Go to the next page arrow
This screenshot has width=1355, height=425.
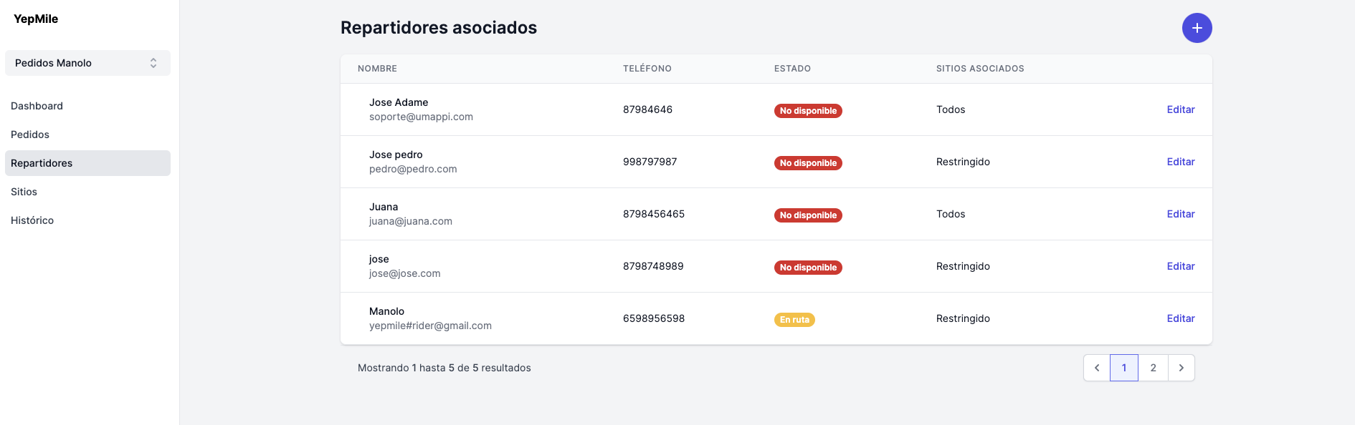(1181, 368)
